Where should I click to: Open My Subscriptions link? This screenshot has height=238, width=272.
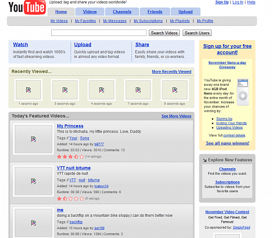[148, 21]
